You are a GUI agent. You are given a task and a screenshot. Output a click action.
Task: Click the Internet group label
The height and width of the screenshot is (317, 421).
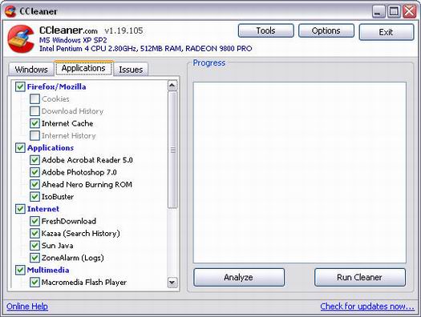click(x=43, y=209)
